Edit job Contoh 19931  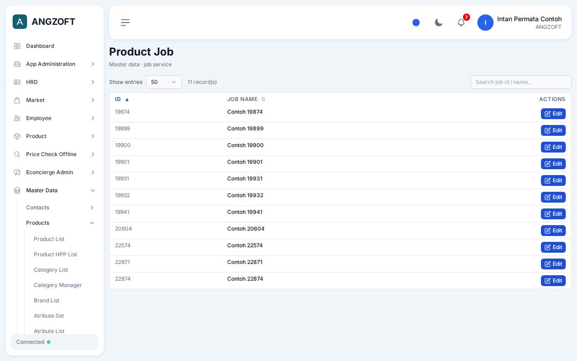click(553, 180)
